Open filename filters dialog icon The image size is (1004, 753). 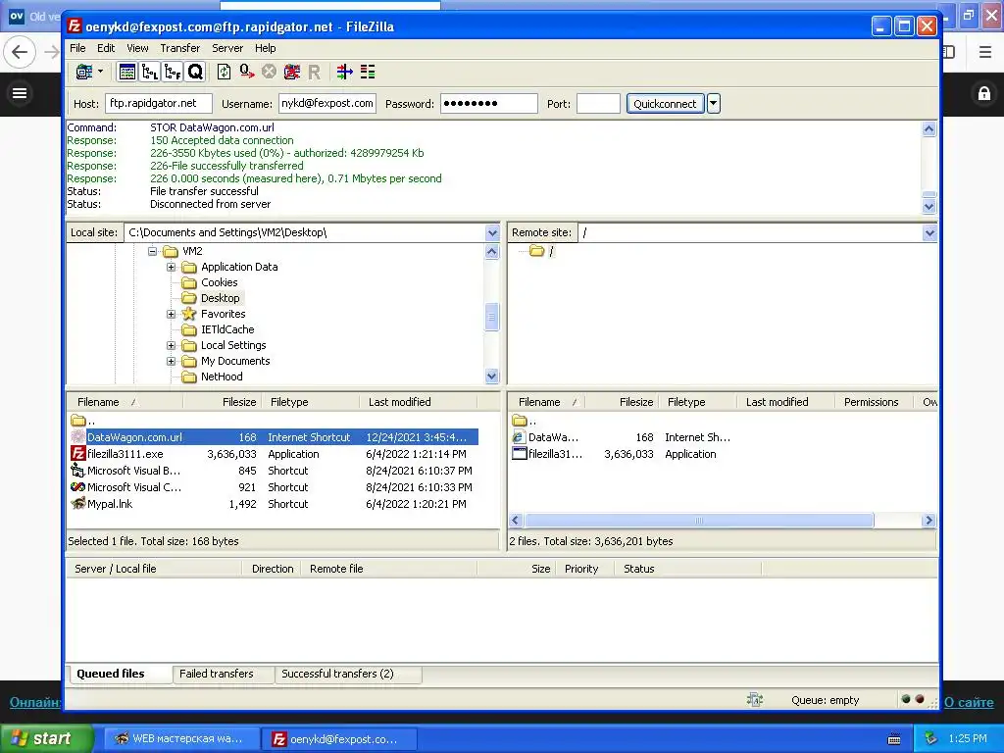pyautogui.click(x=344, y=72)
